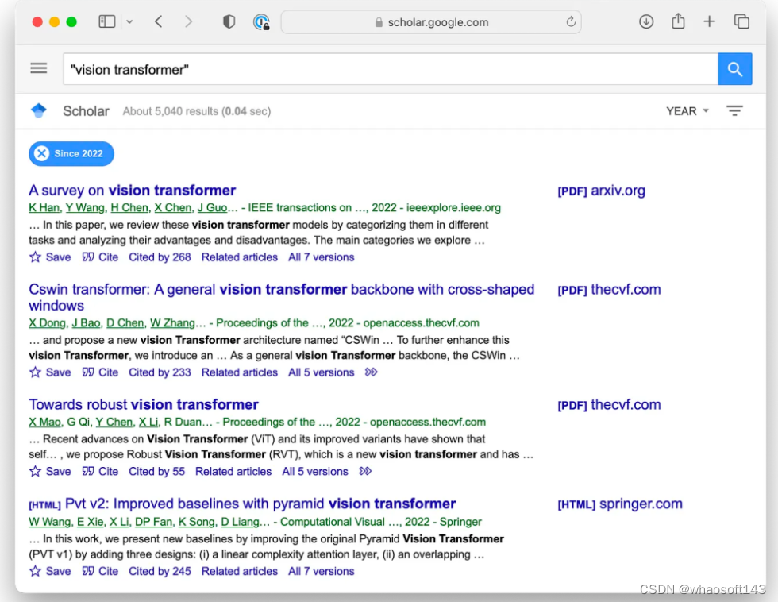Open author W Zhang profile
The image size is (778, 602).
pyautogui.click(x=172, y=322)
